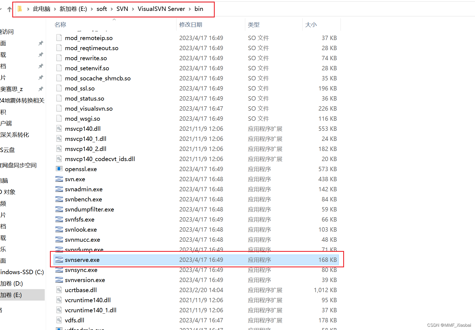Expand the chevron after VisualSVN Server in breadcrumb
Viewport: 475px width, 330px height.
point(190,9)
